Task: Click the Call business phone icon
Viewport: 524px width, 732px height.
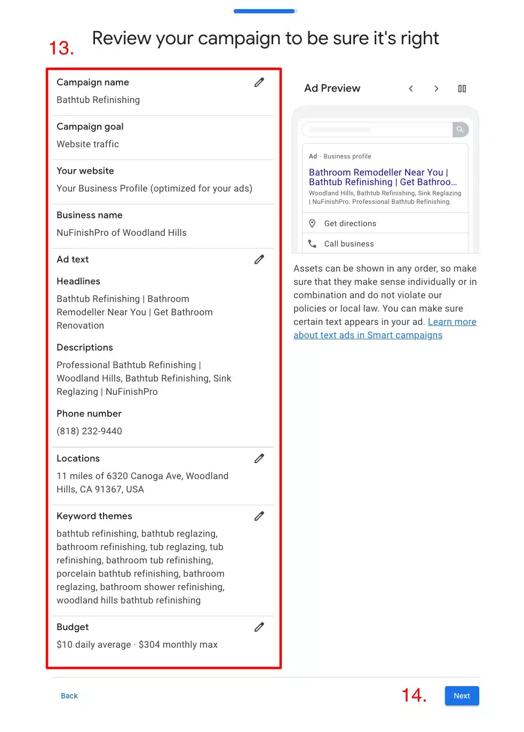Action: click(x=313, y=244)
